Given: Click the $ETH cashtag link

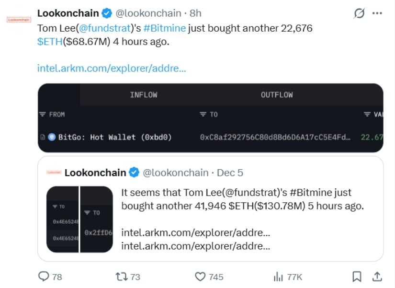Looking at the screenshot, I should click(49, 42).
